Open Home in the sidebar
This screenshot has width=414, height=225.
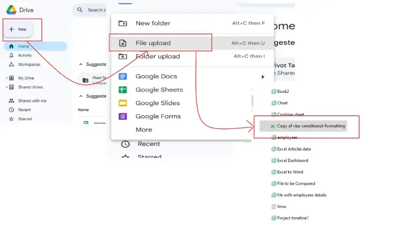point(23,46)
